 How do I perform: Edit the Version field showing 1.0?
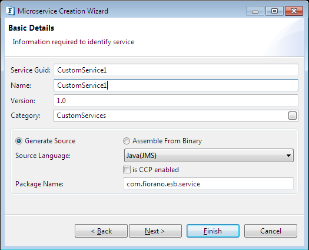pyautogui.click(x=176, y=100)
